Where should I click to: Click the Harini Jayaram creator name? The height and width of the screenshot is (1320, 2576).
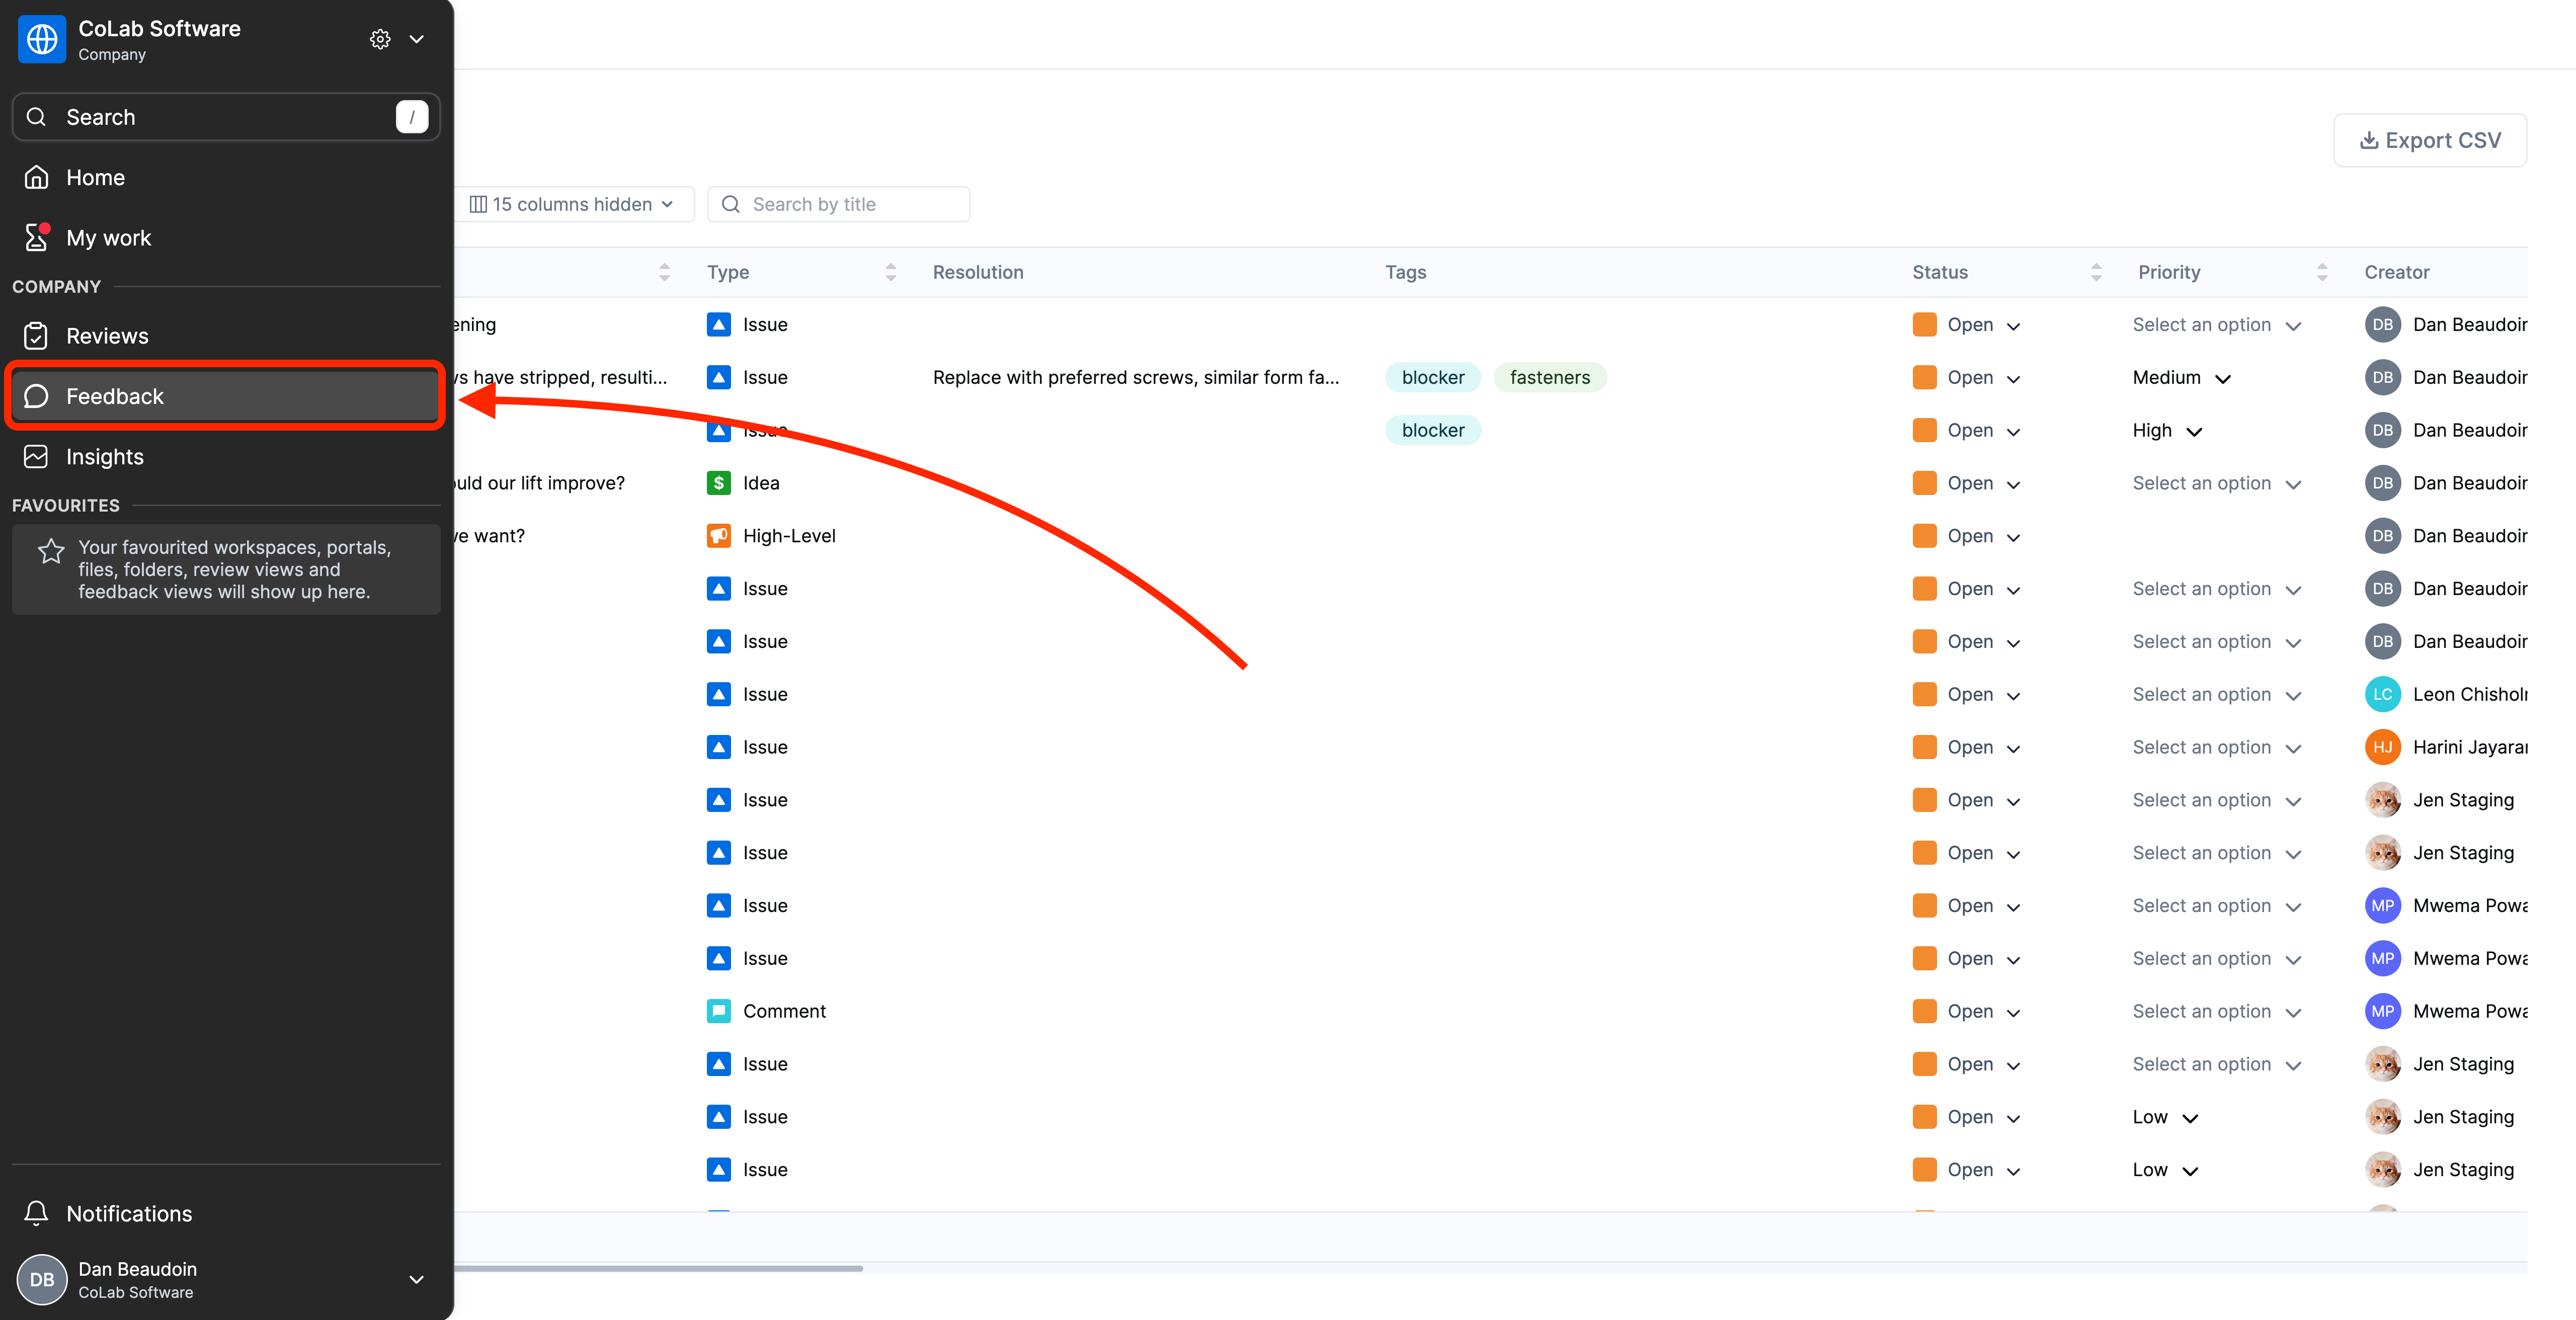pyautogui.click(x=2469, y=747)
